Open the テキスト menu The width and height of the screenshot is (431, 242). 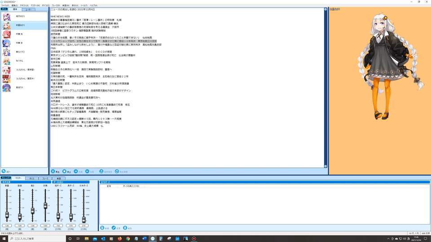click(24, 5)
